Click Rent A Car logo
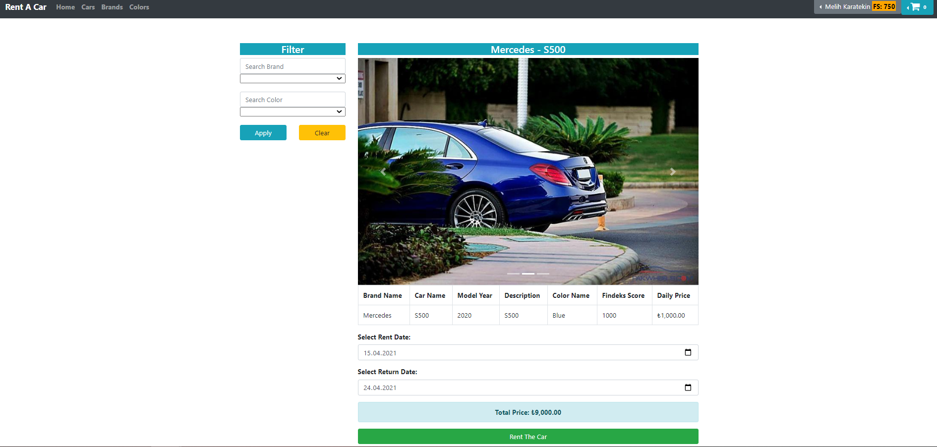 [26, 7]
